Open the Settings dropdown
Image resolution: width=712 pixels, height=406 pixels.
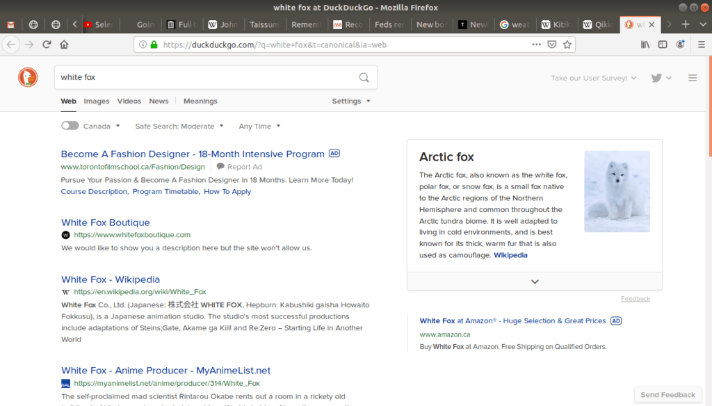tap(351, 101)
